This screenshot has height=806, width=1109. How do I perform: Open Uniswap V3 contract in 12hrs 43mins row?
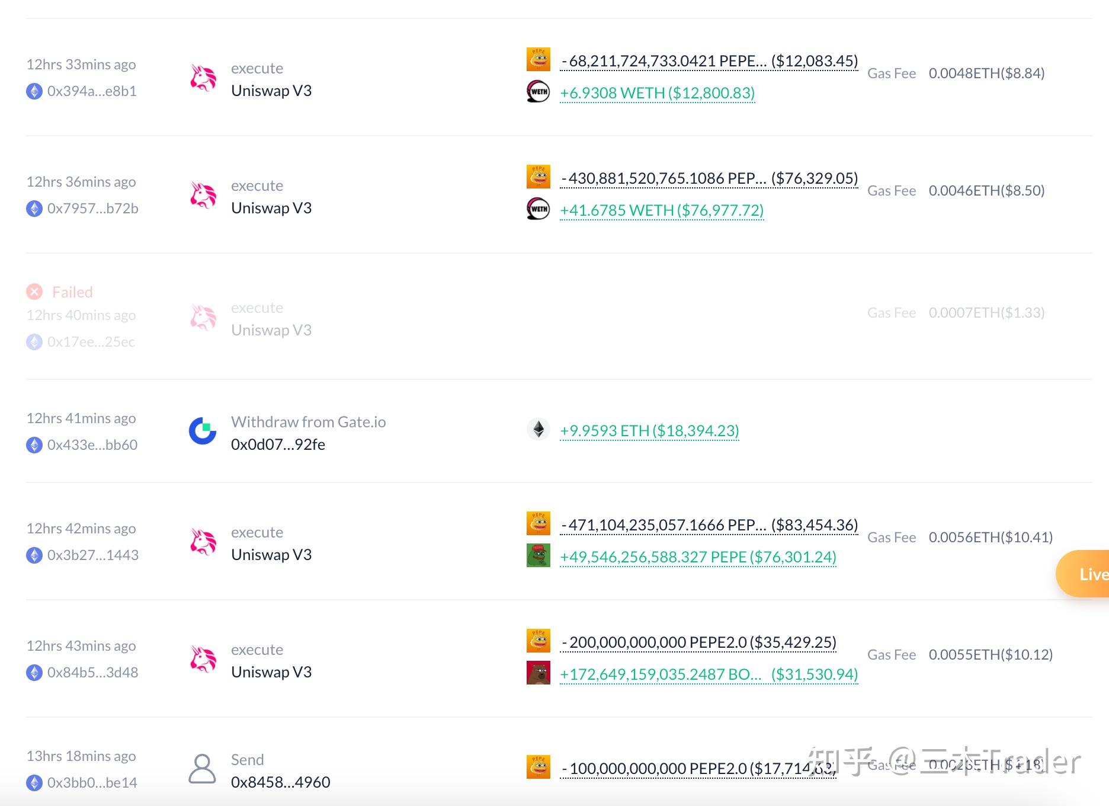click(x=271, y=672)
